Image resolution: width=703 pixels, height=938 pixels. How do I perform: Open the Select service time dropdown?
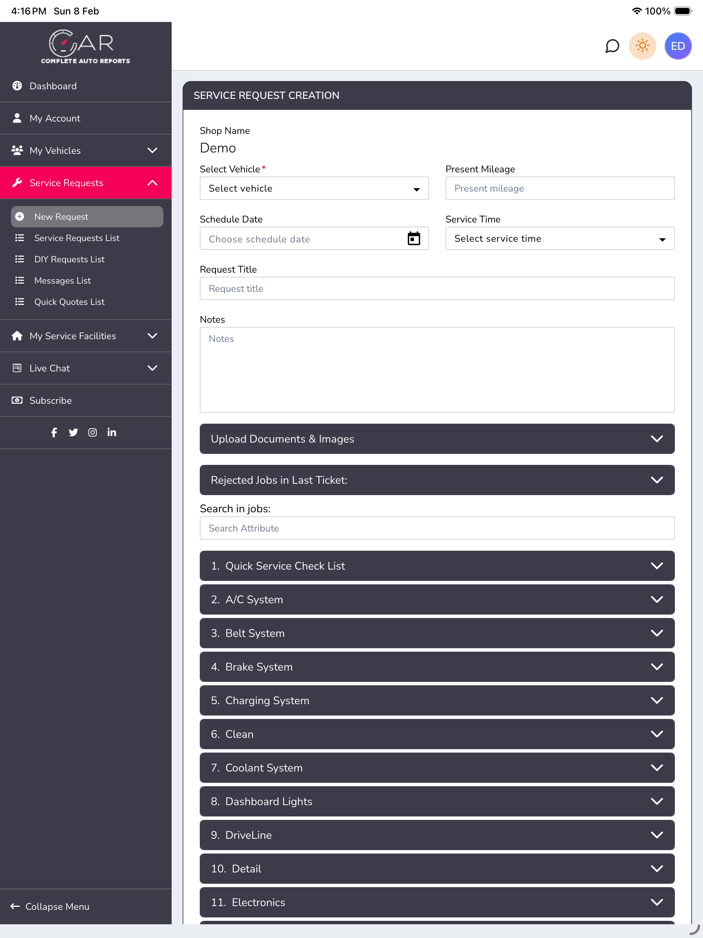tap(560, 238)
